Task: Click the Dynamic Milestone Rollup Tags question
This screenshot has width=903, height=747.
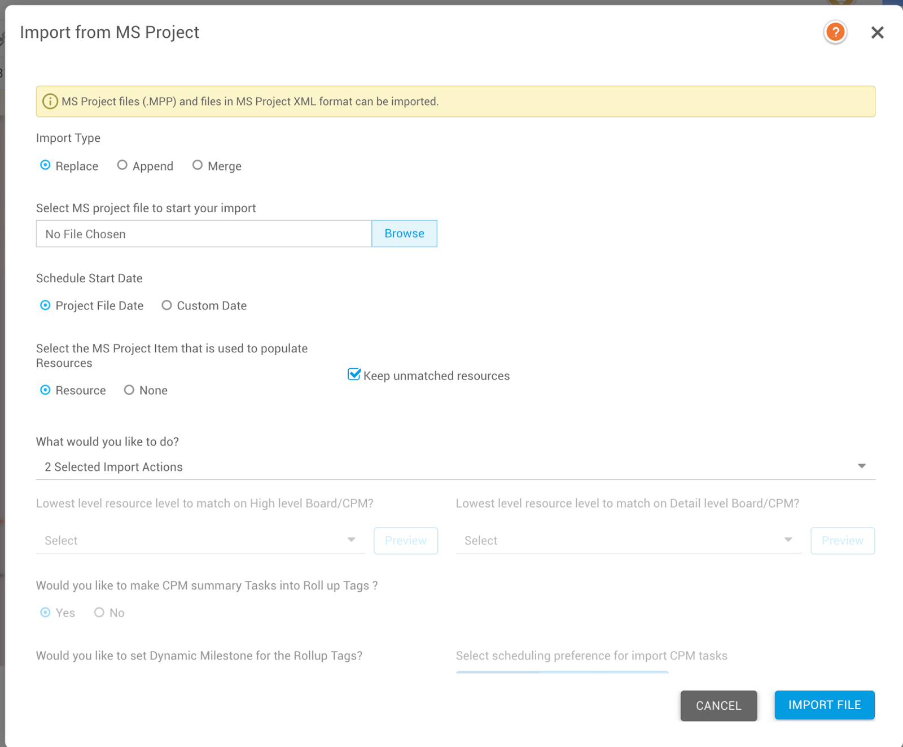Action: (x=199, y=656)
